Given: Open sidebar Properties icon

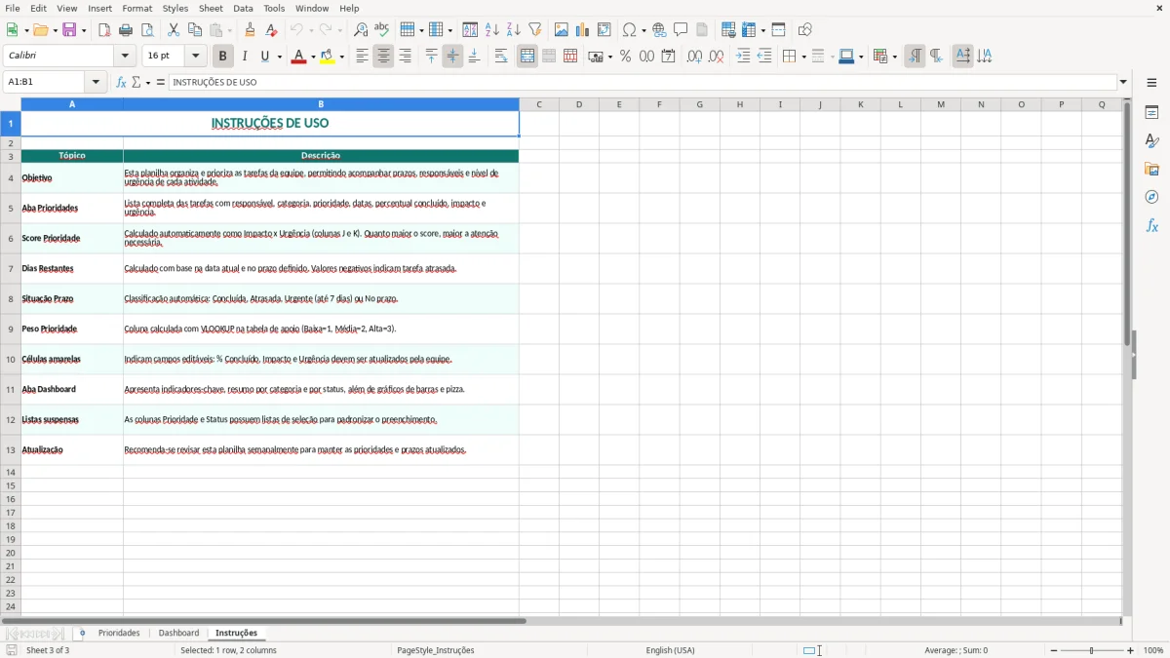Looking at the screenshot, I should 1151,112.
